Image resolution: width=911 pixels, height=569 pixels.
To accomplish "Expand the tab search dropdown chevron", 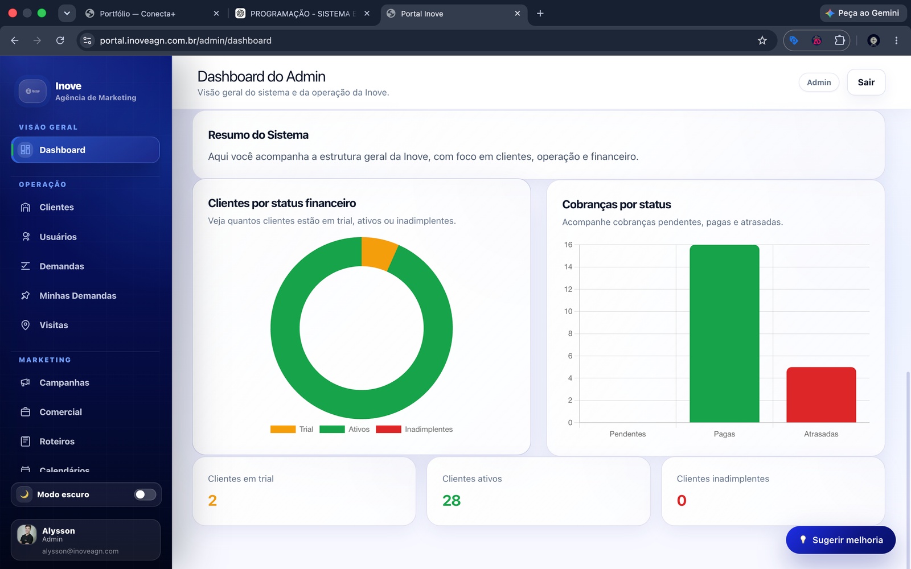I will [x=67, y=14].
